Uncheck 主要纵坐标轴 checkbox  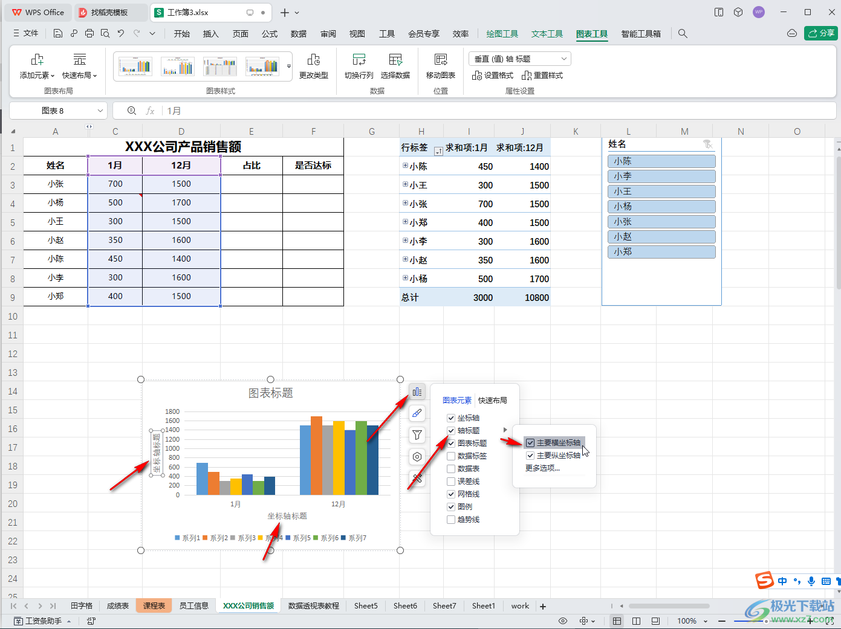click(530, 456)
